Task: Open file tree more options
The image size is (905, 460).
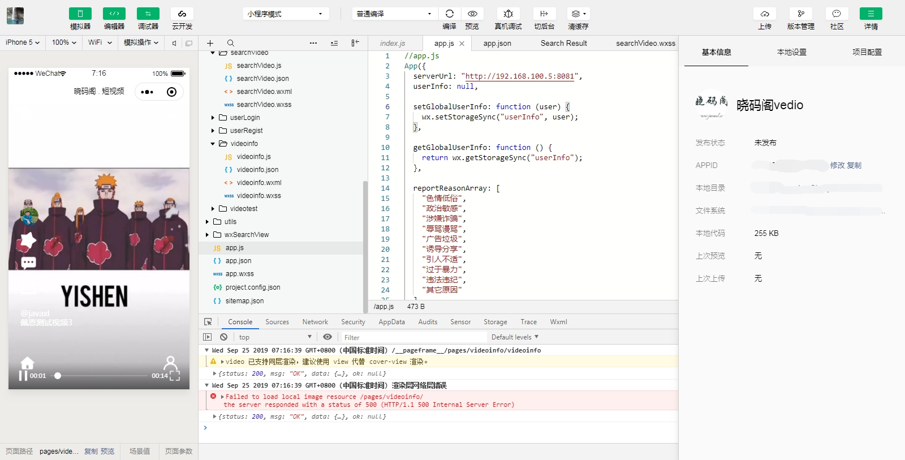Action: (x=313, y=43)
